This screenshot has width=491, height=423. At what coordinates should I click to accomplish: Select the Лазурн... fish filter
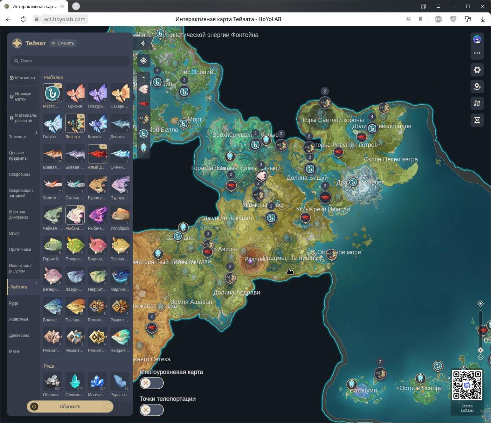[75, 276]
